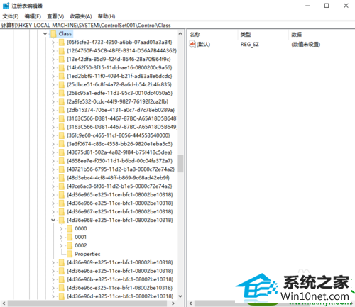This screenshot has height=307, width=355.
Task: Select the Properties subkey label
Action: click(x=87, y=254)
